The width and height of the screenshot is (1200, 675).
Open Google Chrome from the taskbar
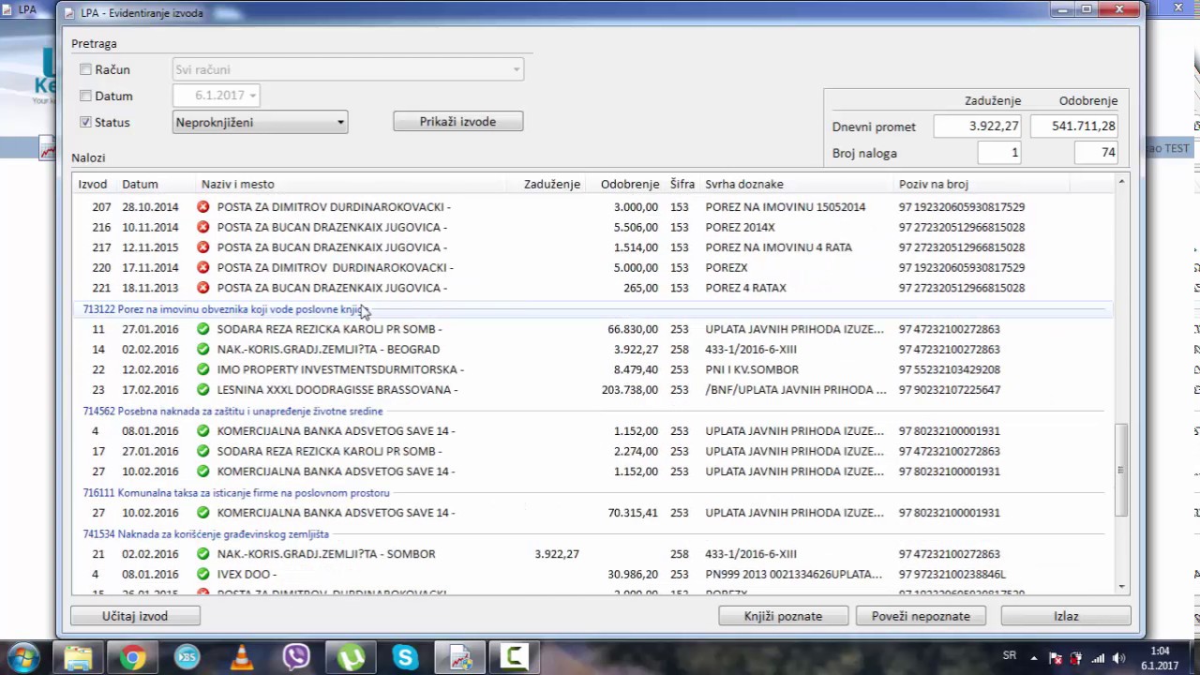coord(133,658)
